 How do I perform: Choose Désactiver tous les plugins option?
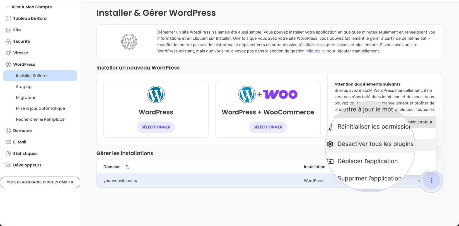point(375,144)
